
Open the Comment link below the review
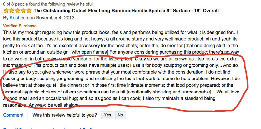point(13,115)
